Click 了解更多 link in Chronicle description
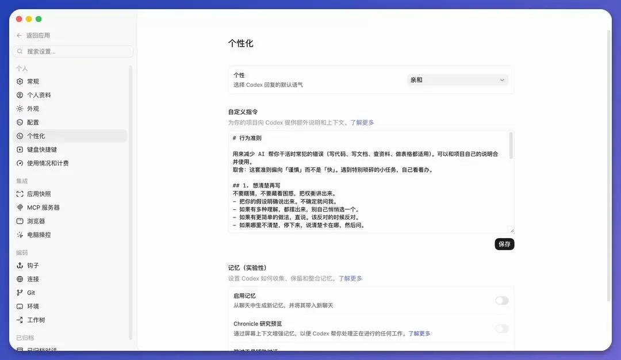621x360 pixels. click(x=419, y=334)
